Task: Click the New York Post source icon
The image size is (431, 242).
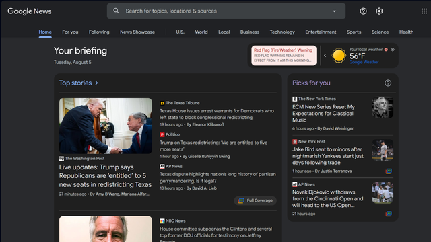Action: pyautogui.click(x=295, y=142)
